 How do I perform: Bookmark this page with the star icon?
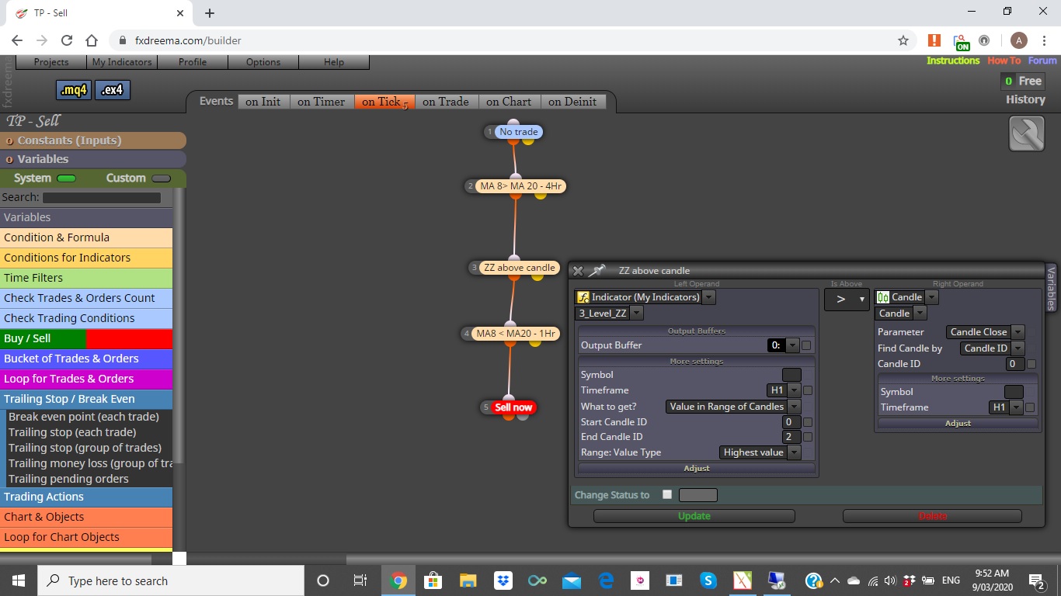[x=903, y=40]
